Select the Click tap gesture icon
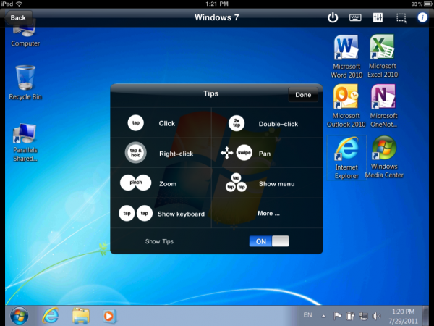 136,123
